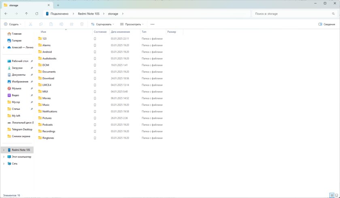Sort by Дата изменения column header

(x=120, y=32)
